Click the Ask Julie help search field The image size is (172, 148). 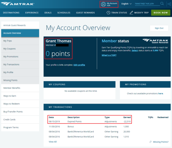[147, 4]
